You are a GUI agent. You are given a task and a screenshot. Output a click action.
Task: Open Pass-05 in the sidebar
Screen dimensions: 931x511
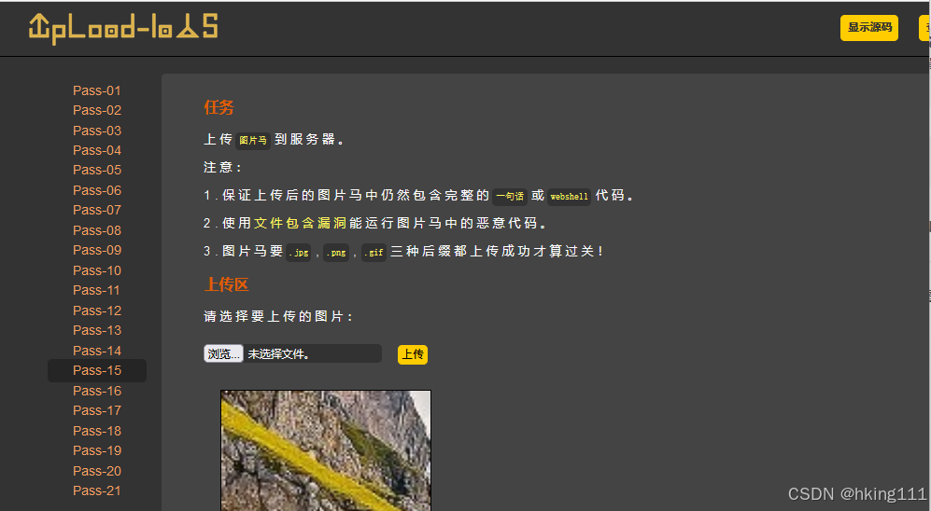[97, 170]
